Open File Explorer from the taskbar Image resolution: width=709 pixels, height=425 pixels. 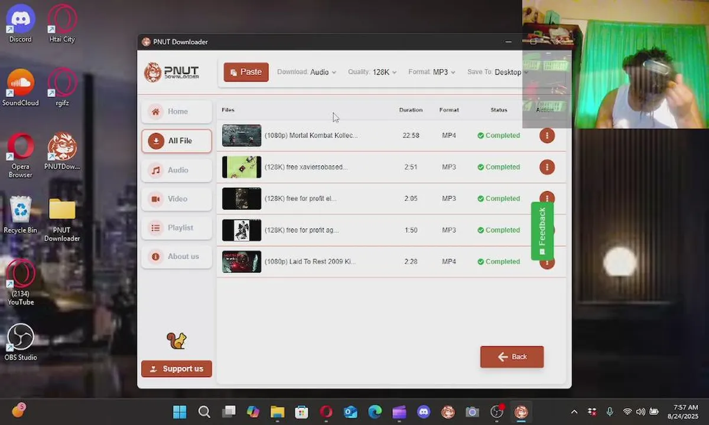point(278,412)
